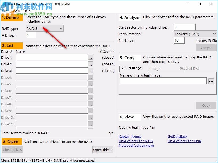Switch to the Image tab
The image size is (218, 163).
coord(155,69)
